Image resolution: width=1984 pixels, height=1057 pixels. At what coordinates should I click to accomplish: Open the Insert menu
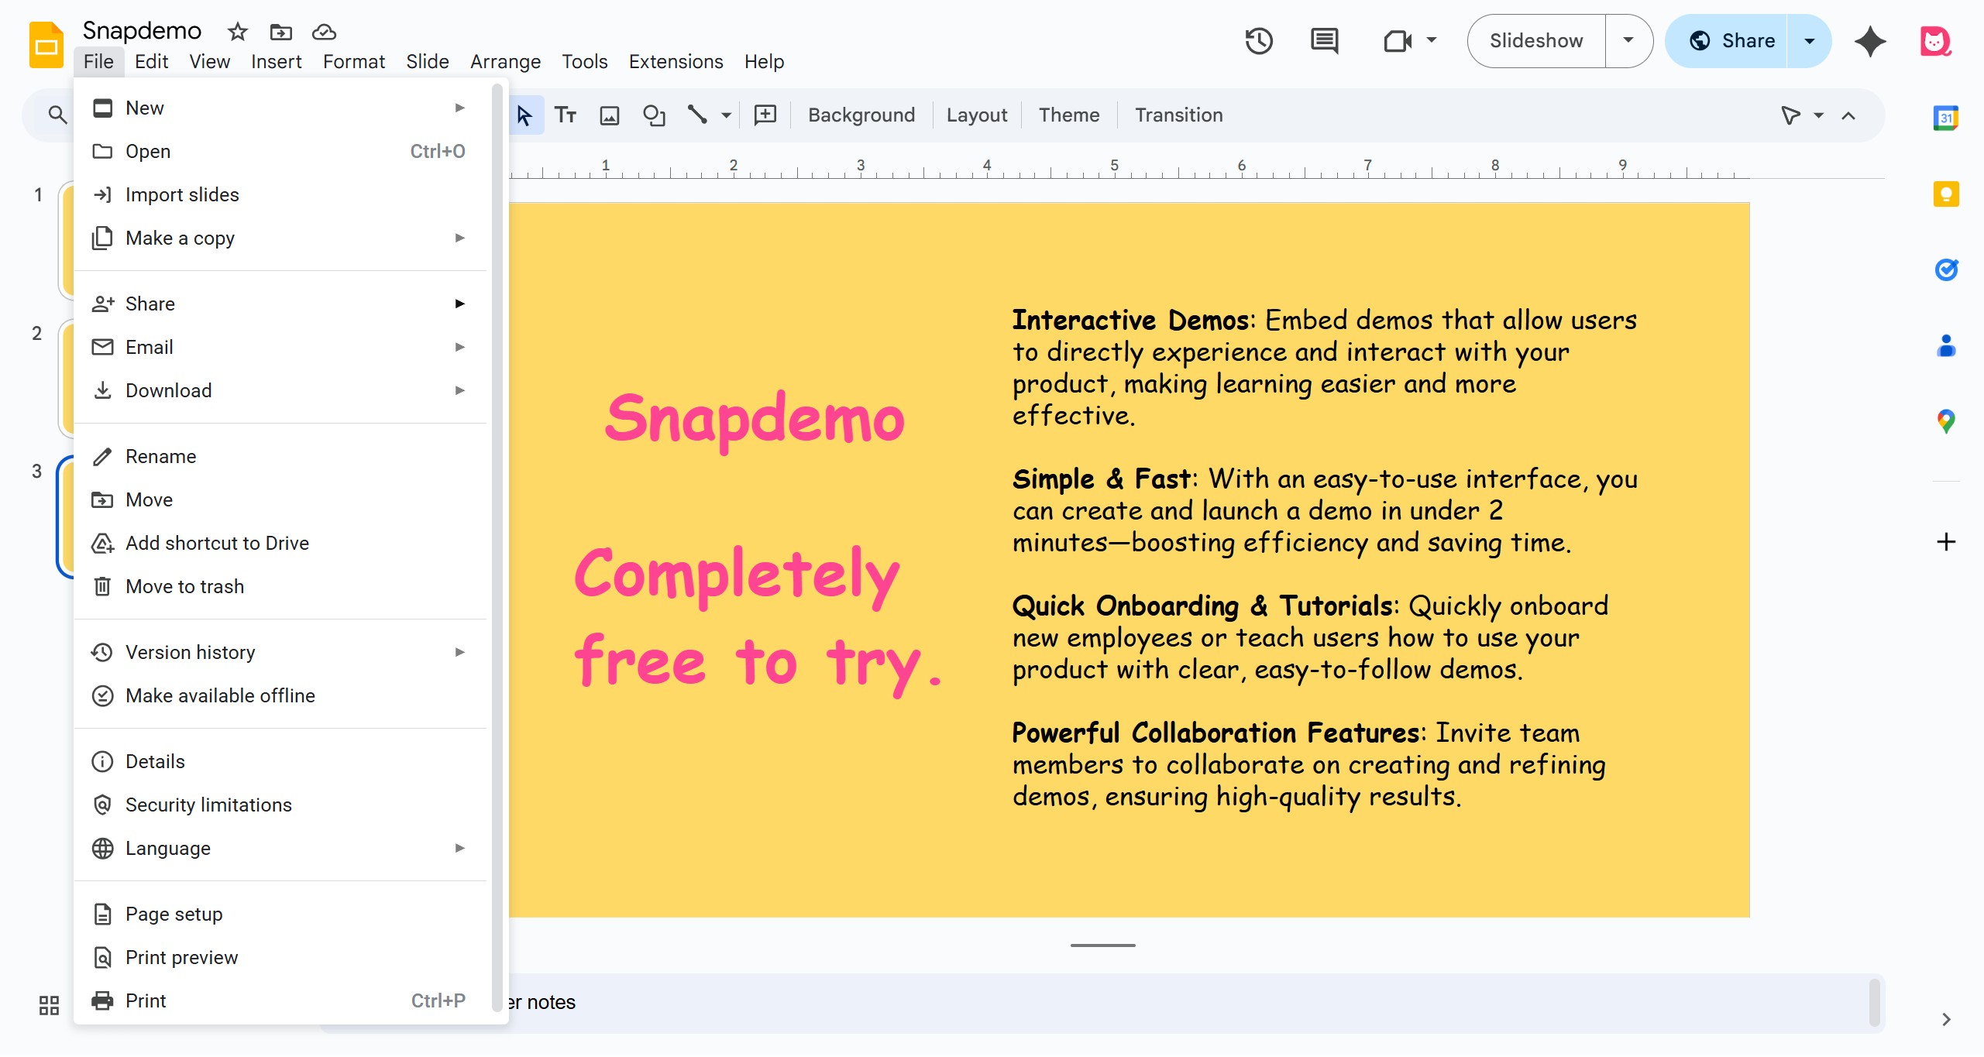tap(276, 61)
